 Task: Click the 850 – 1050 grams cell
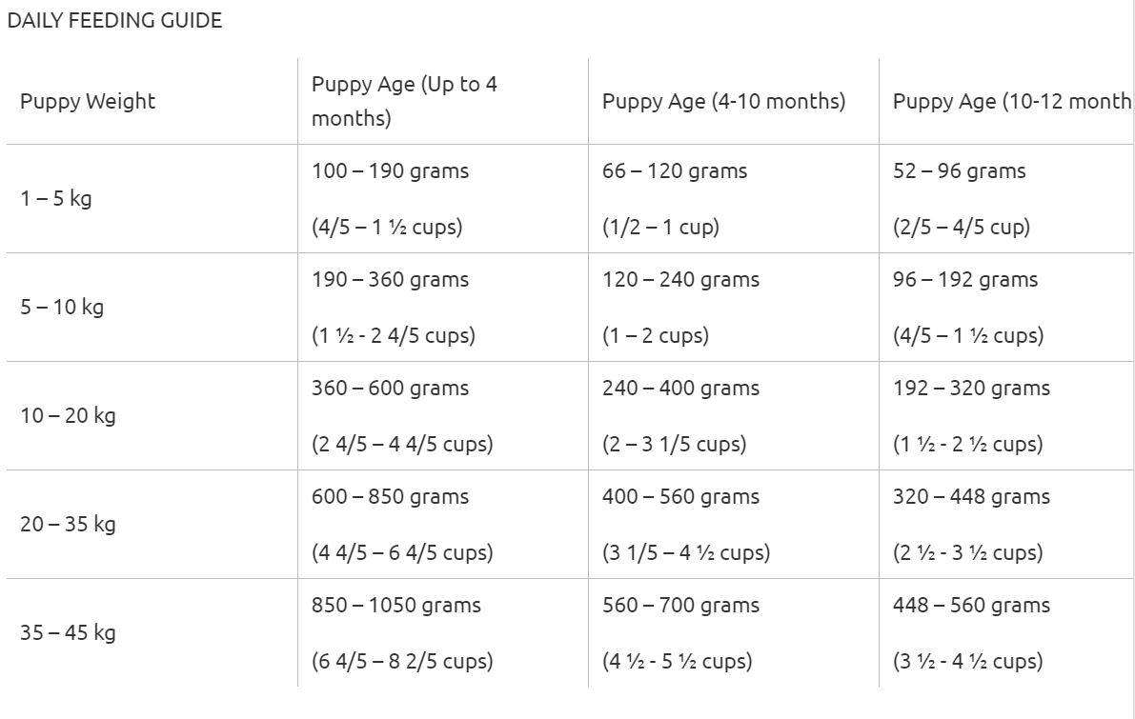point(395,606)
